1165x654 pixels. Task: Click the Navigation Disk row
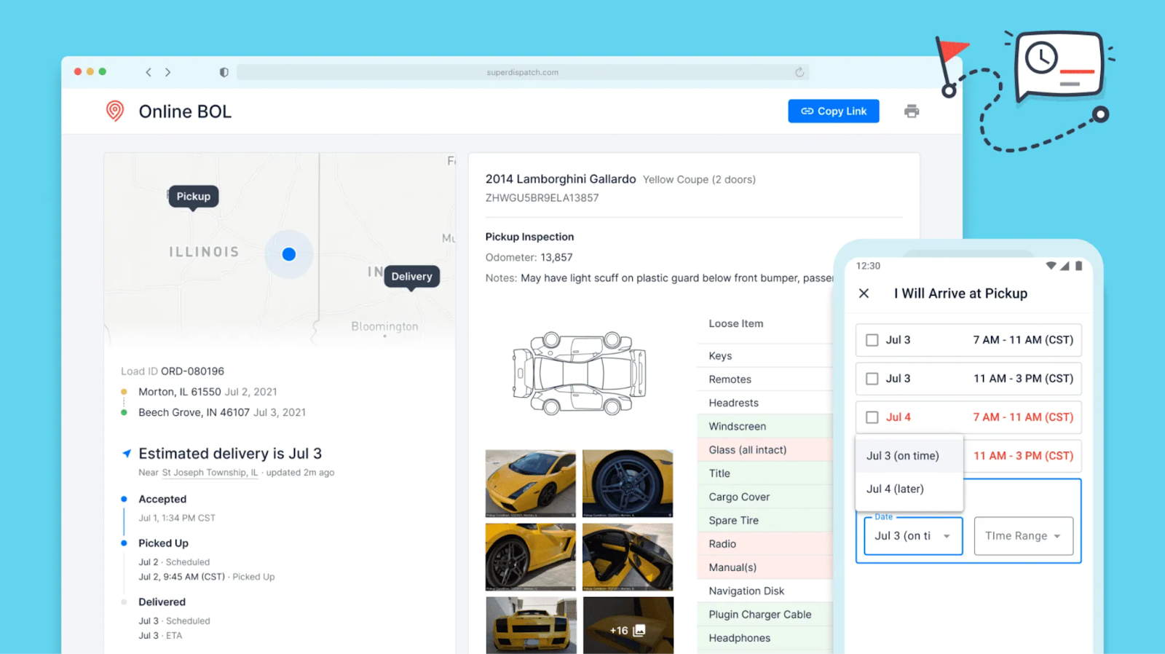pyautogui.click(x=765, y=591)
